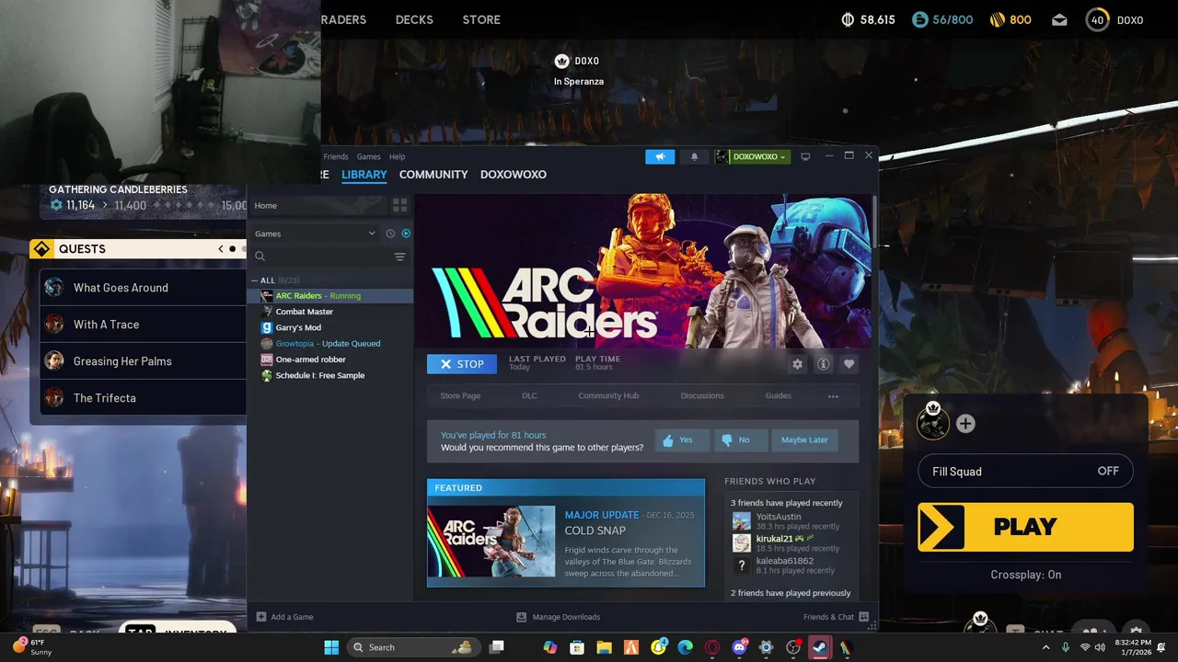This screenshot has width=1178, height=662.
Task: Open the Steam Friends menu
Action: [x=336, y=156]
